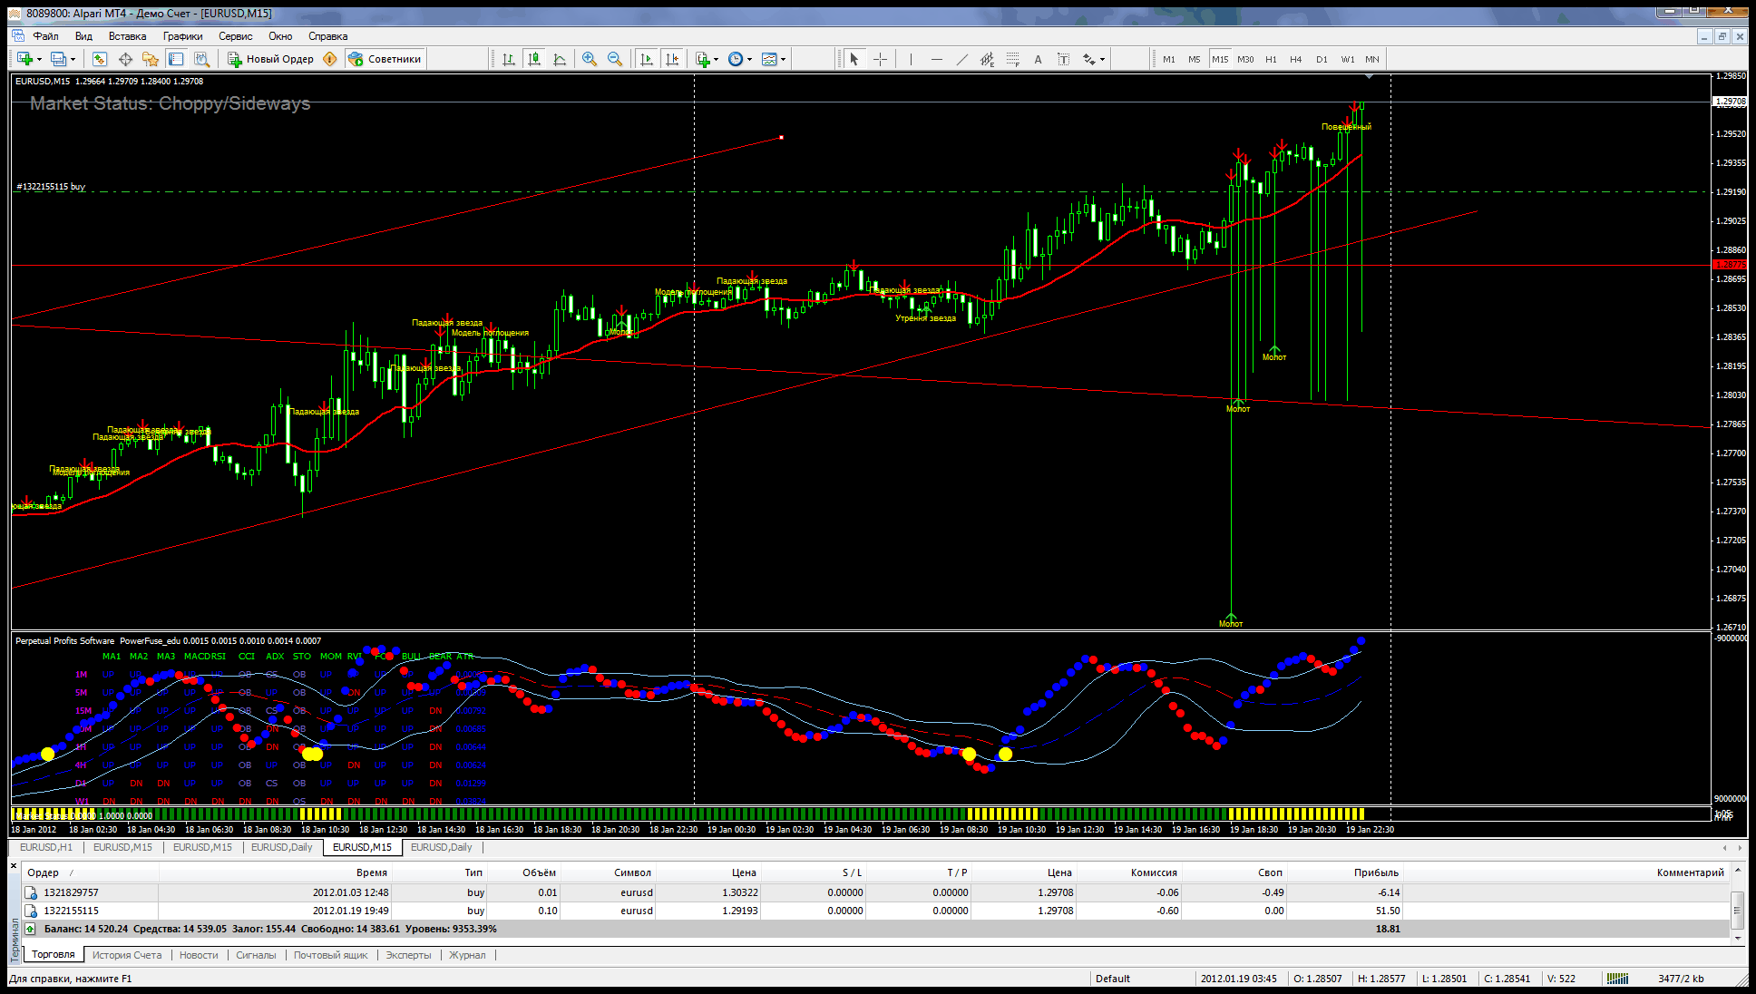1756x994 pixels.
Task: Click the red horizontal line price label
Action: [1729, 265]
